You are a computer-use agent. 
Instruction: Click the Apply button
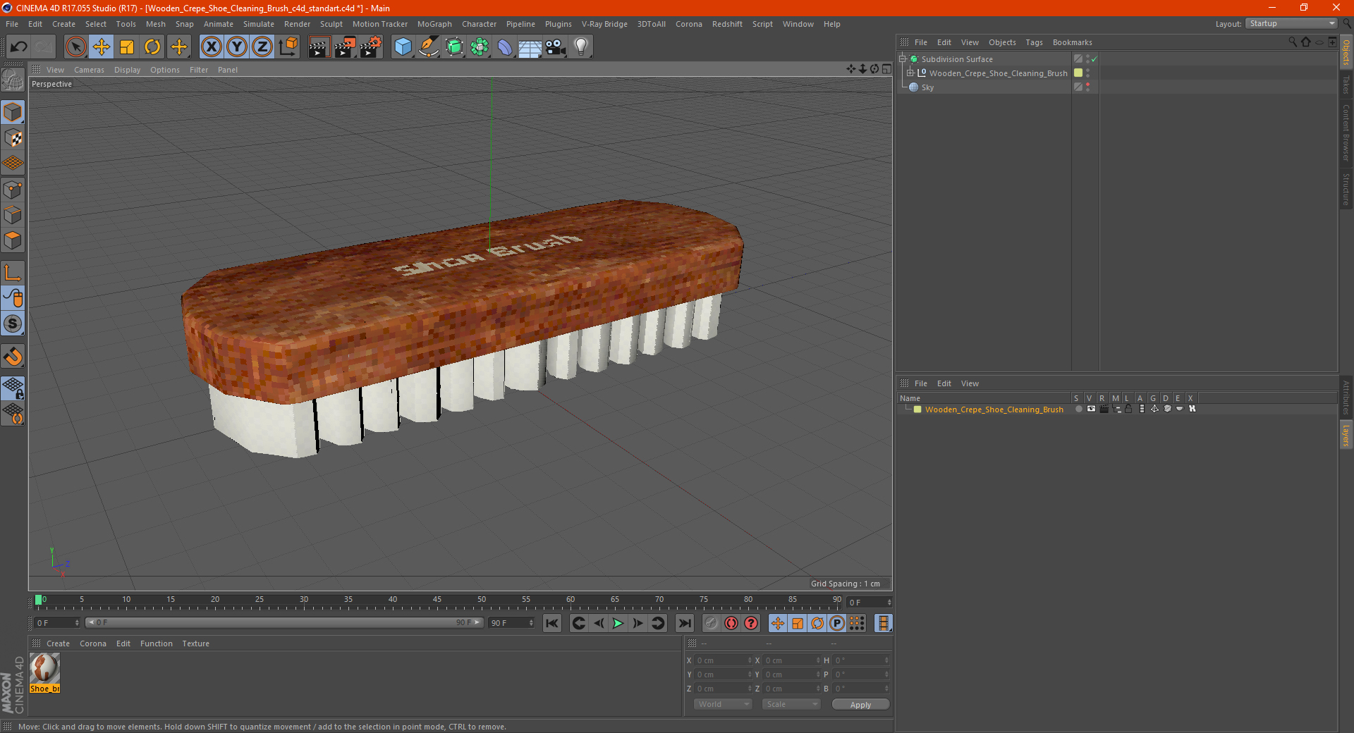pyautogui.click(x=860, y=704)
